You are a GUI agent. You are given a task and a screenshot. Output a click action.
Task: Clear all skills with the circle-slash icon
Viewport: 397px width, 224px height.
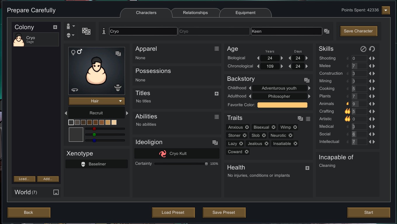pyautogui.click(x=363, y=49)
